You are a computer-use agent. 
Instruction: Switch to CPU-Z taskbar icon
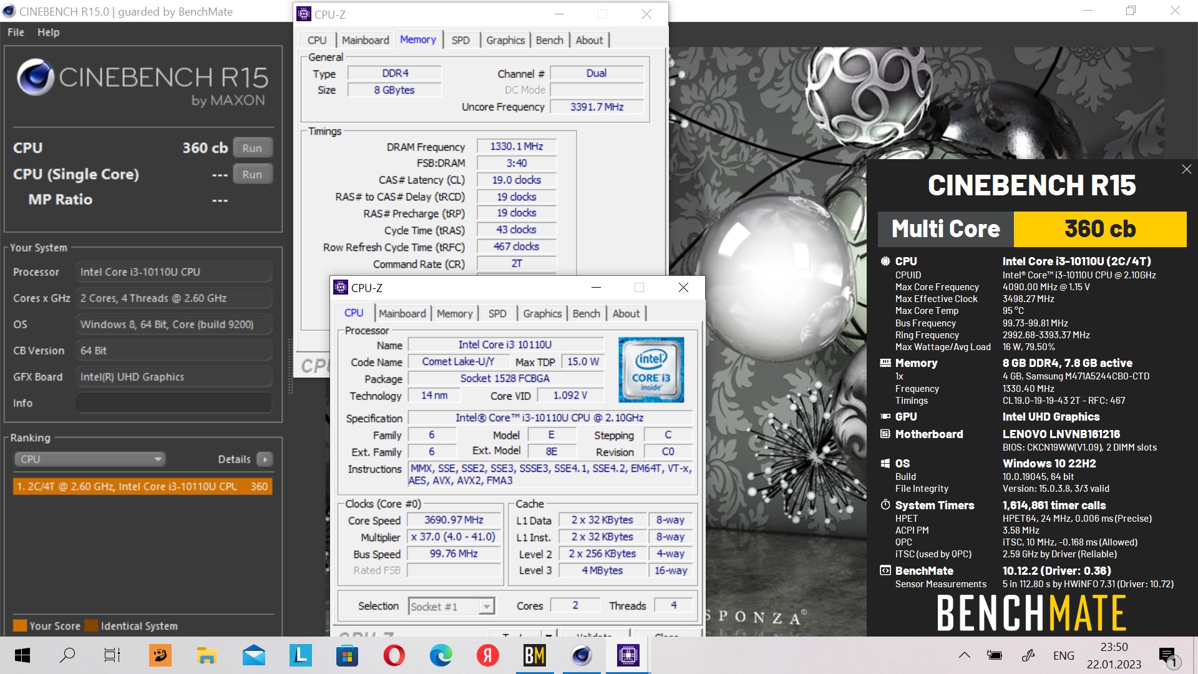pos(628,655)
